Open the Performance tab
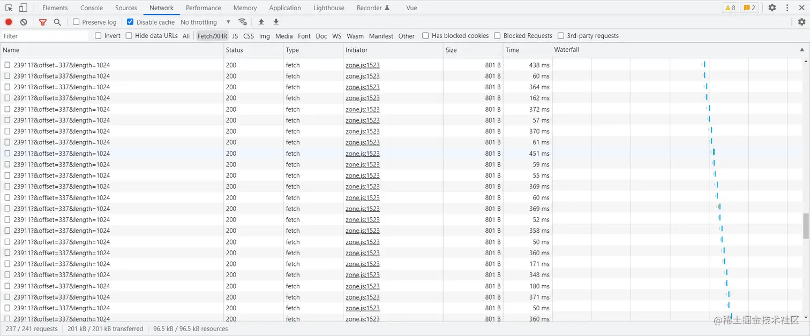This screenshot has width=810, height=336. pos(204,8)
